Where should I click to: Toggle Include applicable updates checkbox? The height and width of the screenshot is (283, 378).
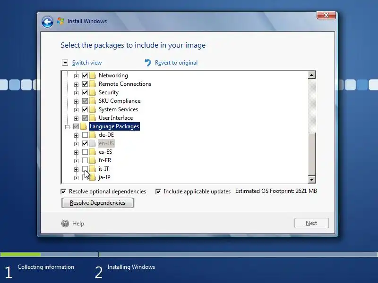tap(158, 191)
